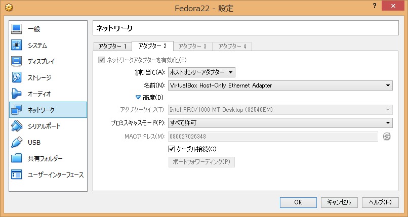Click the question mark help icon
The image size is (408, 217).
(374, 6)
